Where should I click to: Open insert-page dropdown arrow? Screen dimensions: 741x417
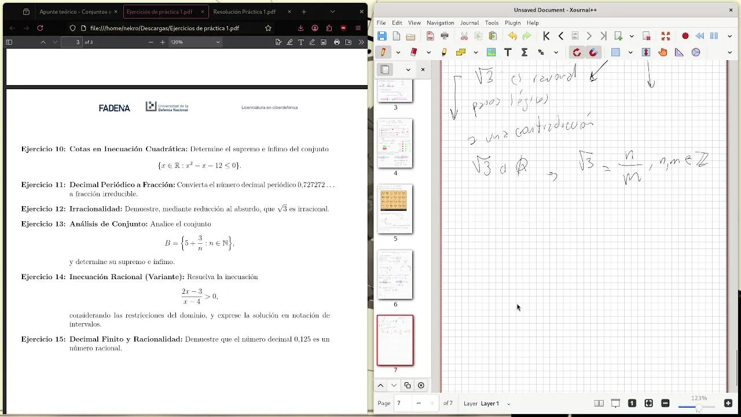pyautogui.click(x=632, y=36)
